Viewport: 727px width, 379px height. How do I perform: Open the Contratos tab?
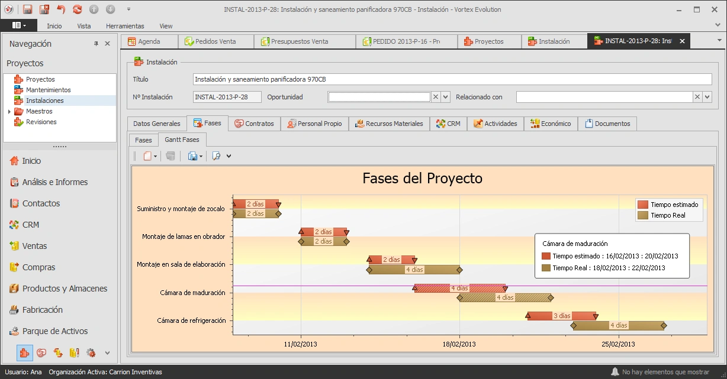[x=254, y=124]
